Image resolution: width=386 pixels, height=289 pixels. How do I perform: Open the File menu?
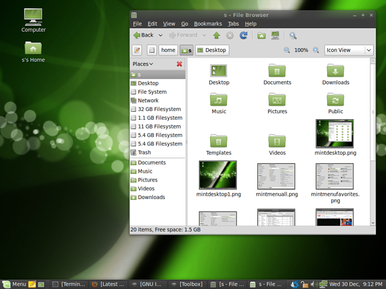tap(137, 24)
